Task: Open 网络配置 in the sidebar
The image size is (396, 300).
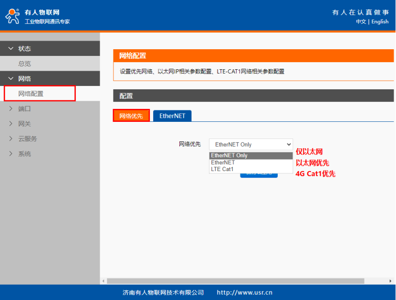Action: click(x=31, y=94)
